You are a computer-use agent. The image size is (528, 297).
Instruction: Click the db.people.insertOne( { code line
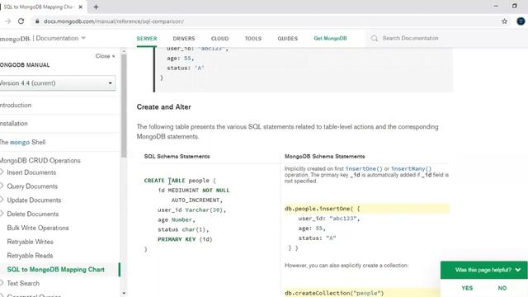pos(323,209)
